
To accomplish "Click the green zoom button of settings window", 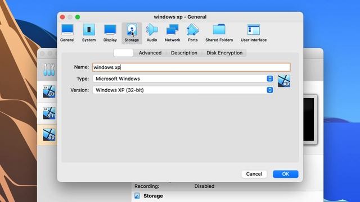I will point(78,17).
